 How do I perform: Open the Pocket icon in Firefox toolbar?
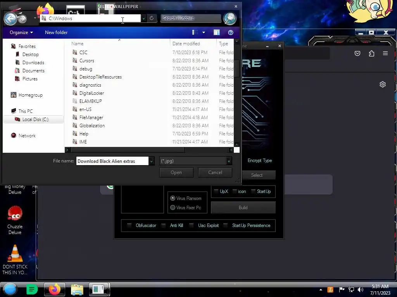click(x=357, y=53)
